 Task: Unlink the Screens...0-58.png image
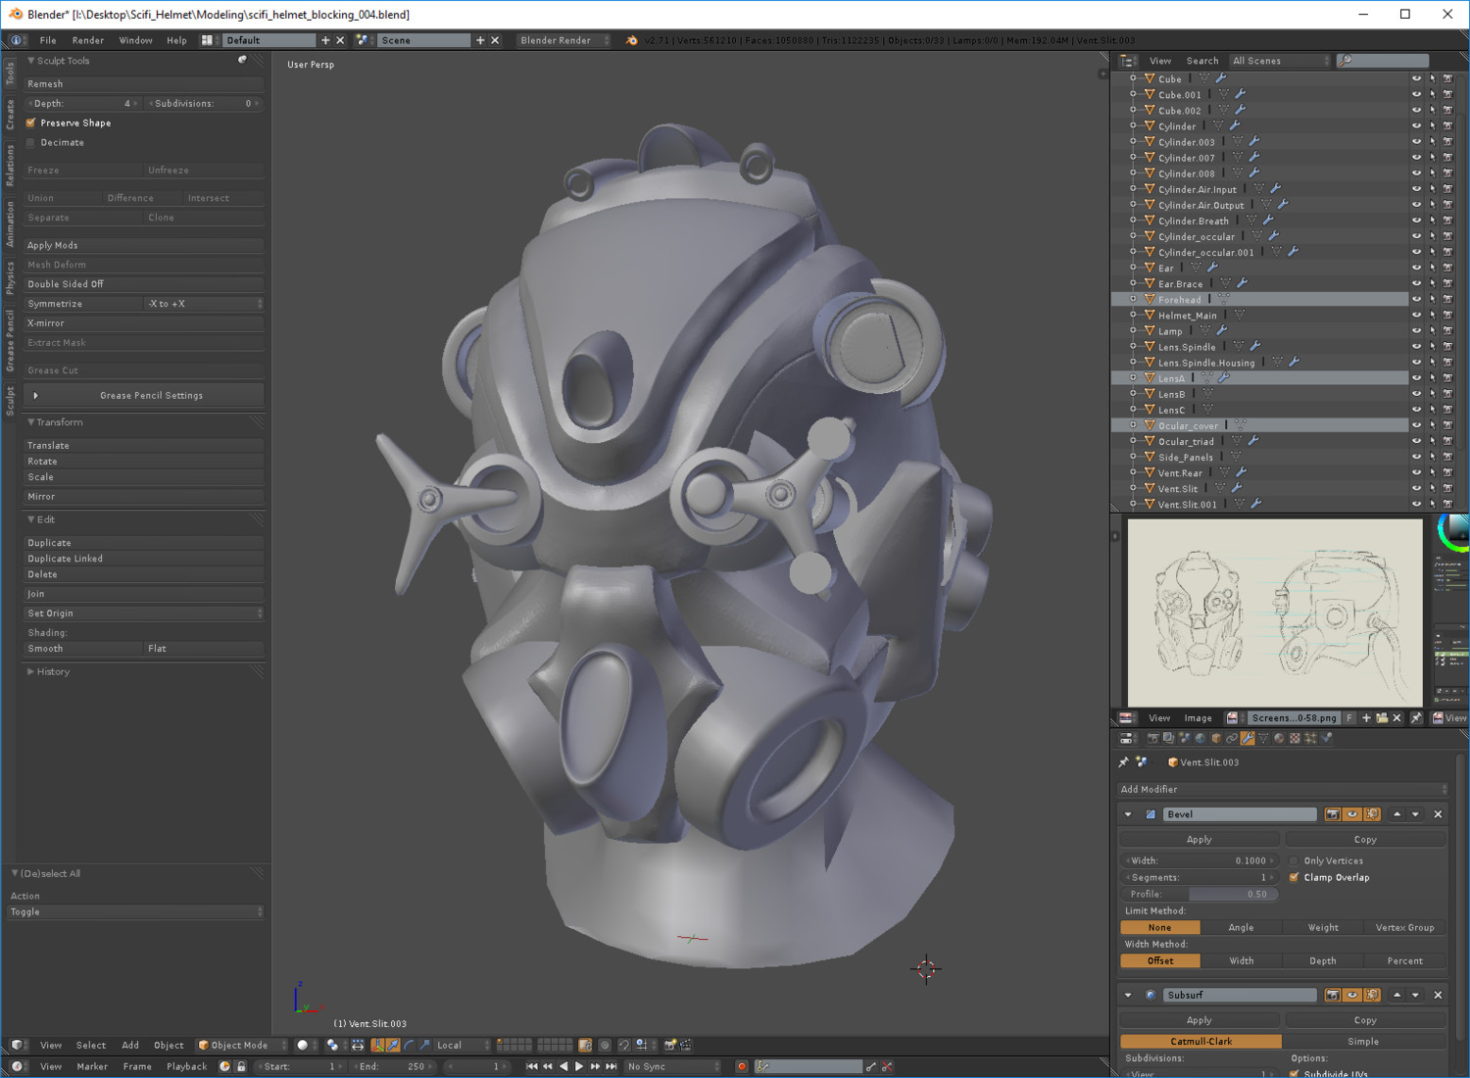click(x=1397, y=717)
